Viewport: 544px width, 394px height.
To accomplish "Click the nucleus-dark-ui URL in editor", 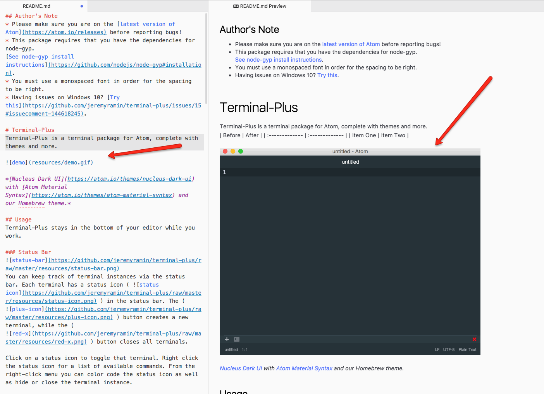I will 129,179.
